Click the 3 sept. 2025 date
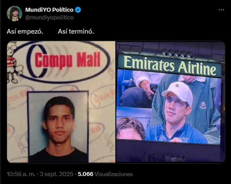The image size is (231, 184). 56,174
